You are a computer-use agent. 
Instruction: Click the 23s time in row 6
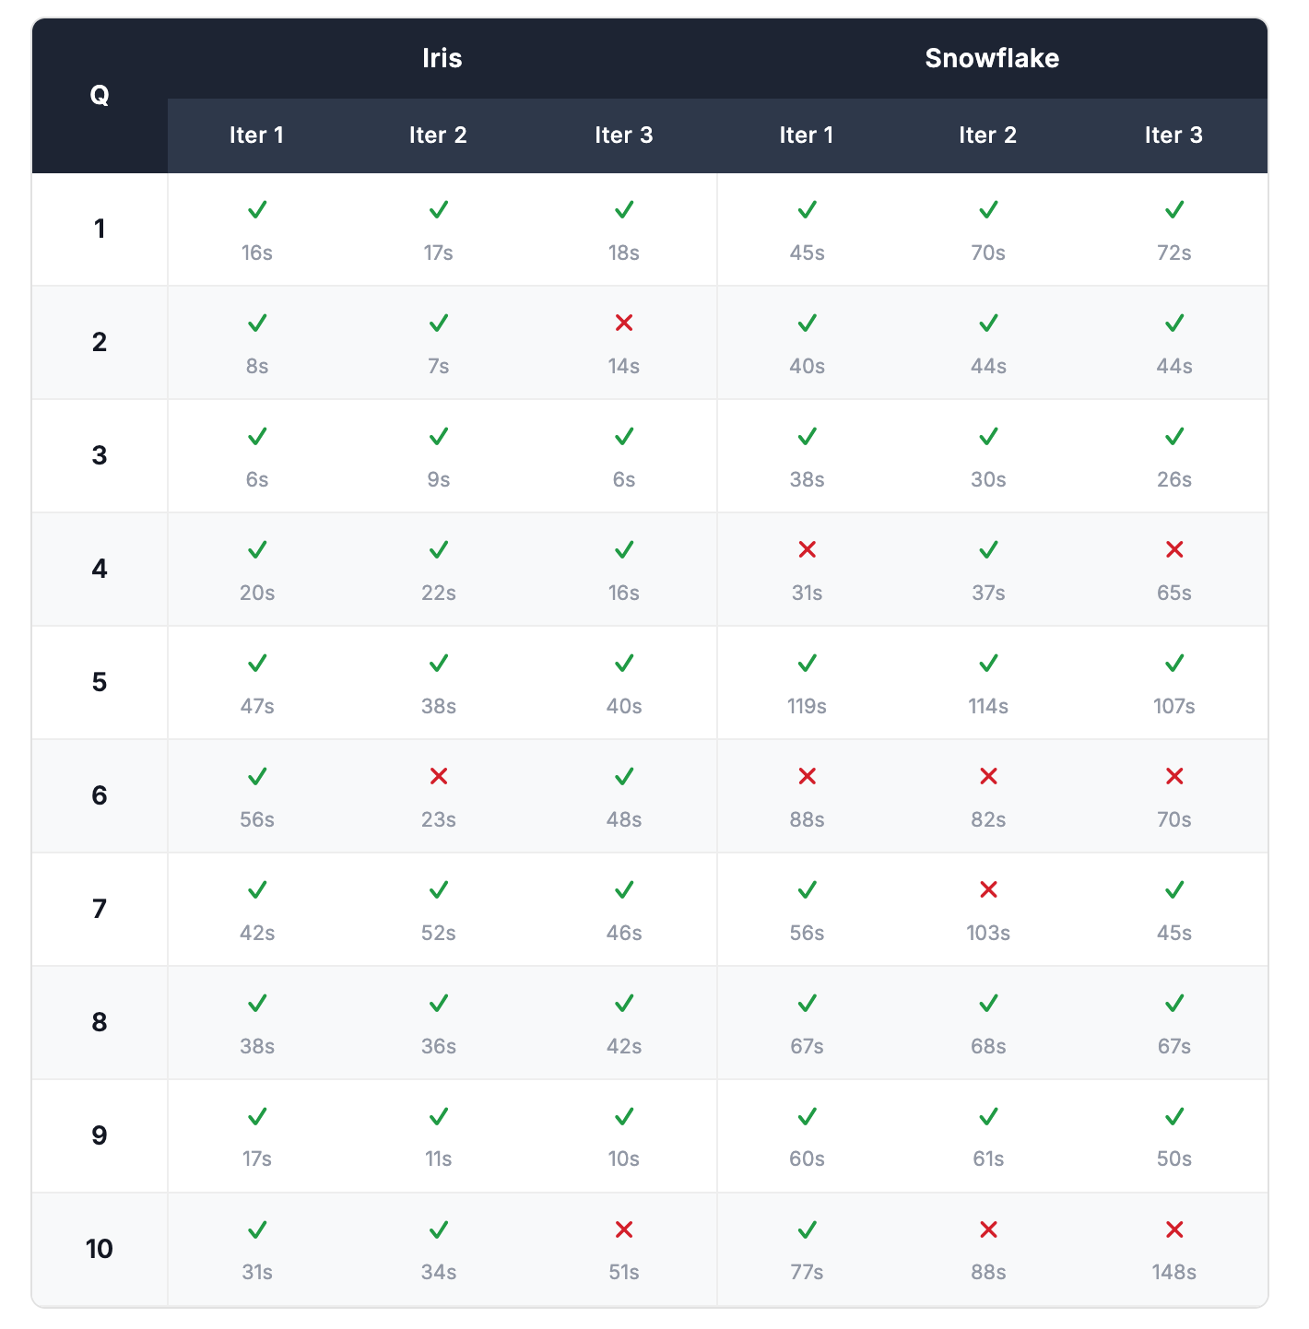(439, 819)
